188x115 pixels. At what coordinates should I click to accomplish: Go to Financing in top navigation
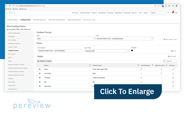pos(110,13)
